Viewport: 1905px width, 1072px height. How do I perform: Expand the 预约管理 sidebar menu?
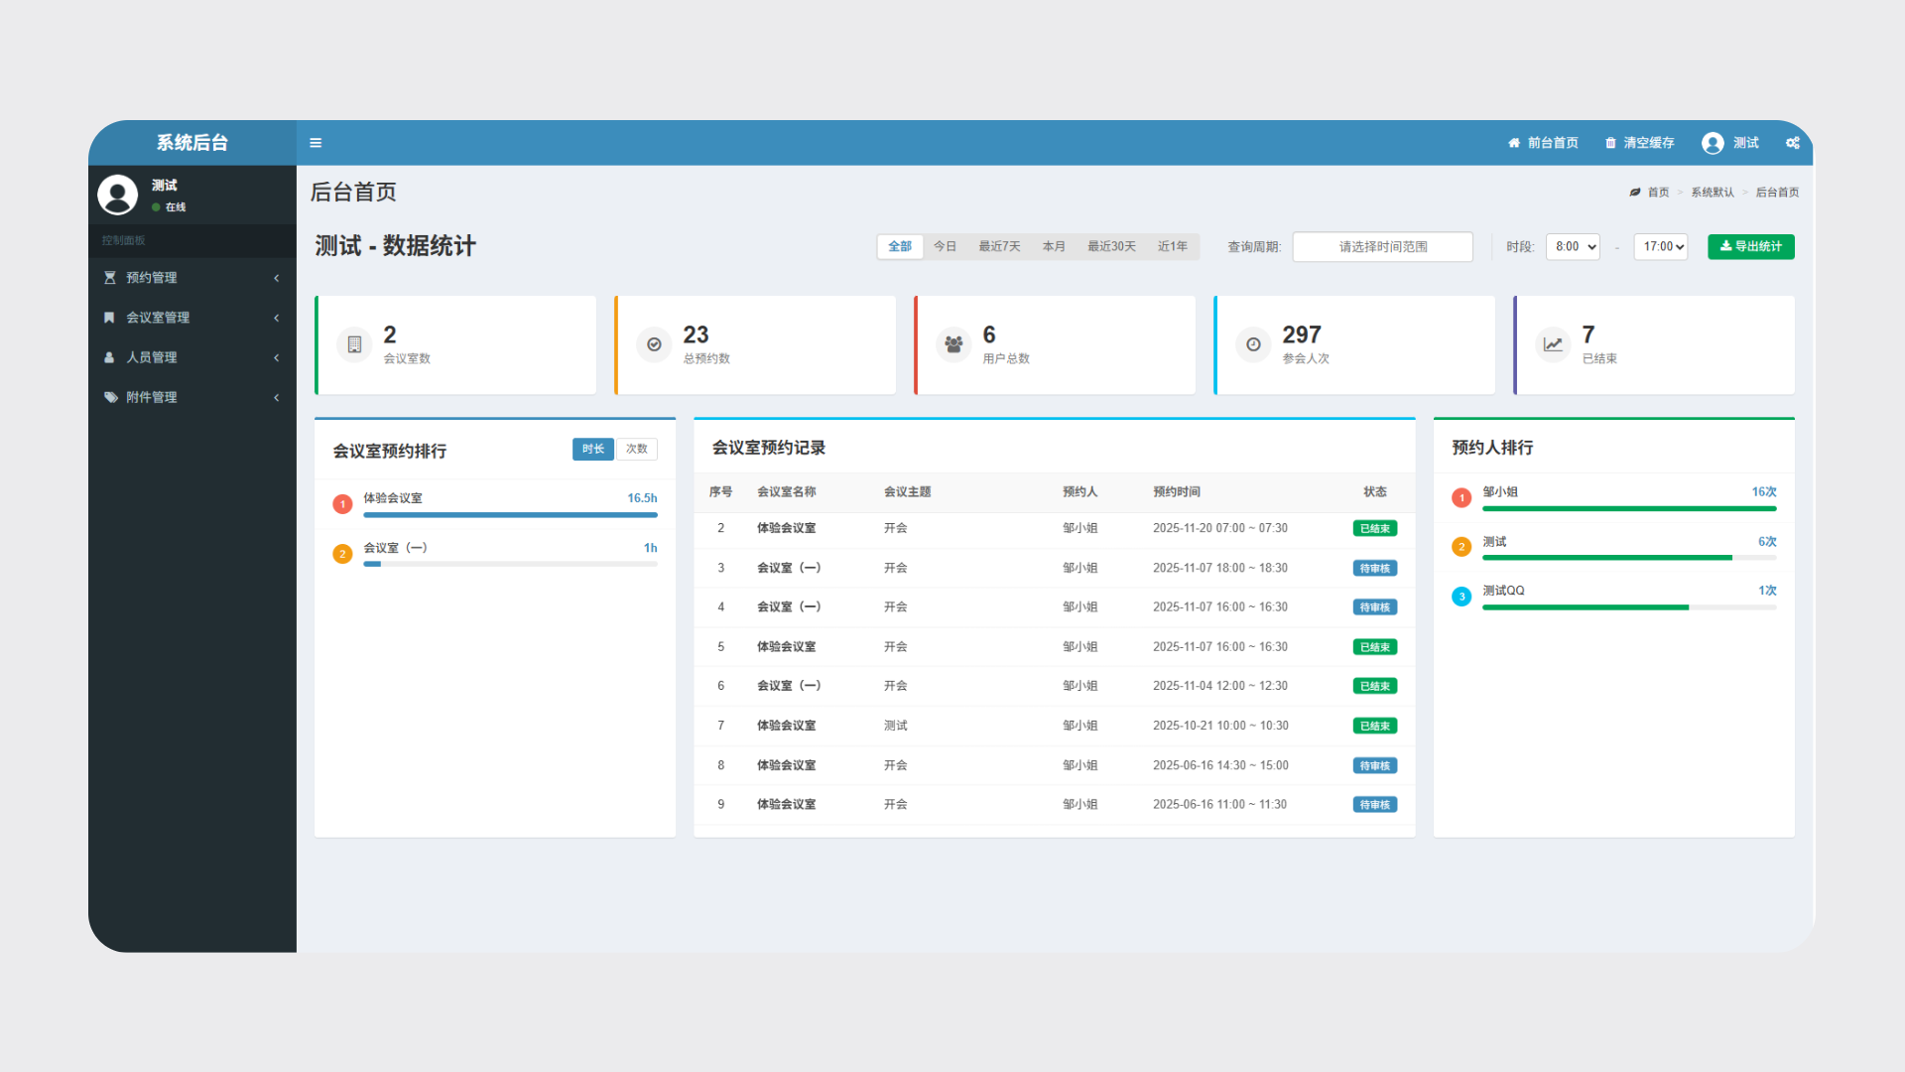coord(192,278)
